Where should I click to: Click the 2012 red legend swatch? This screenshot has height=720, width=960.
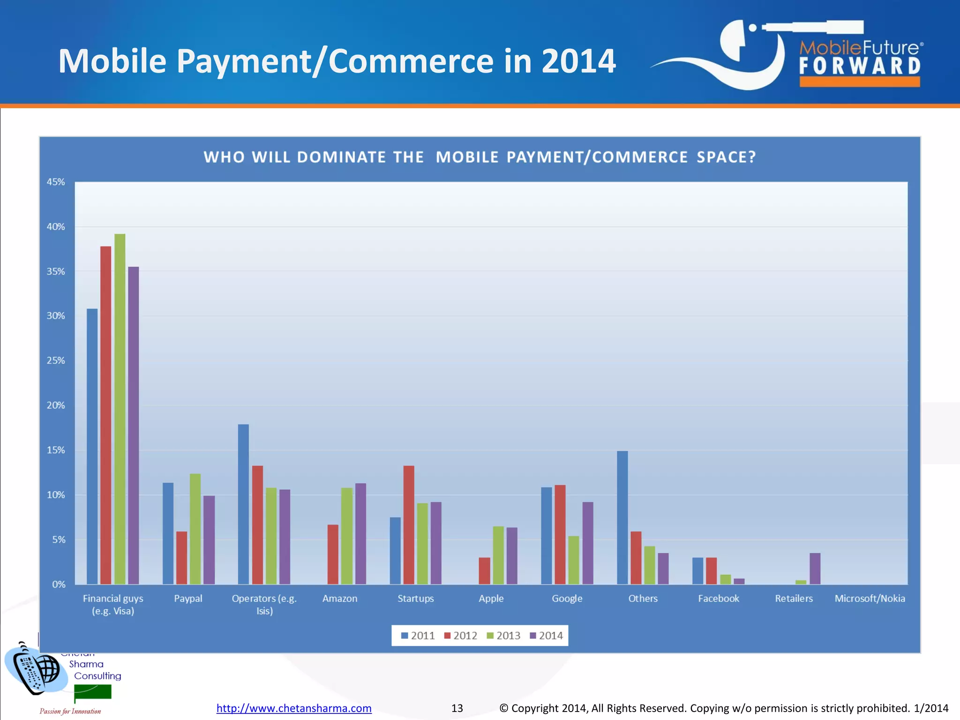[447, 636]
